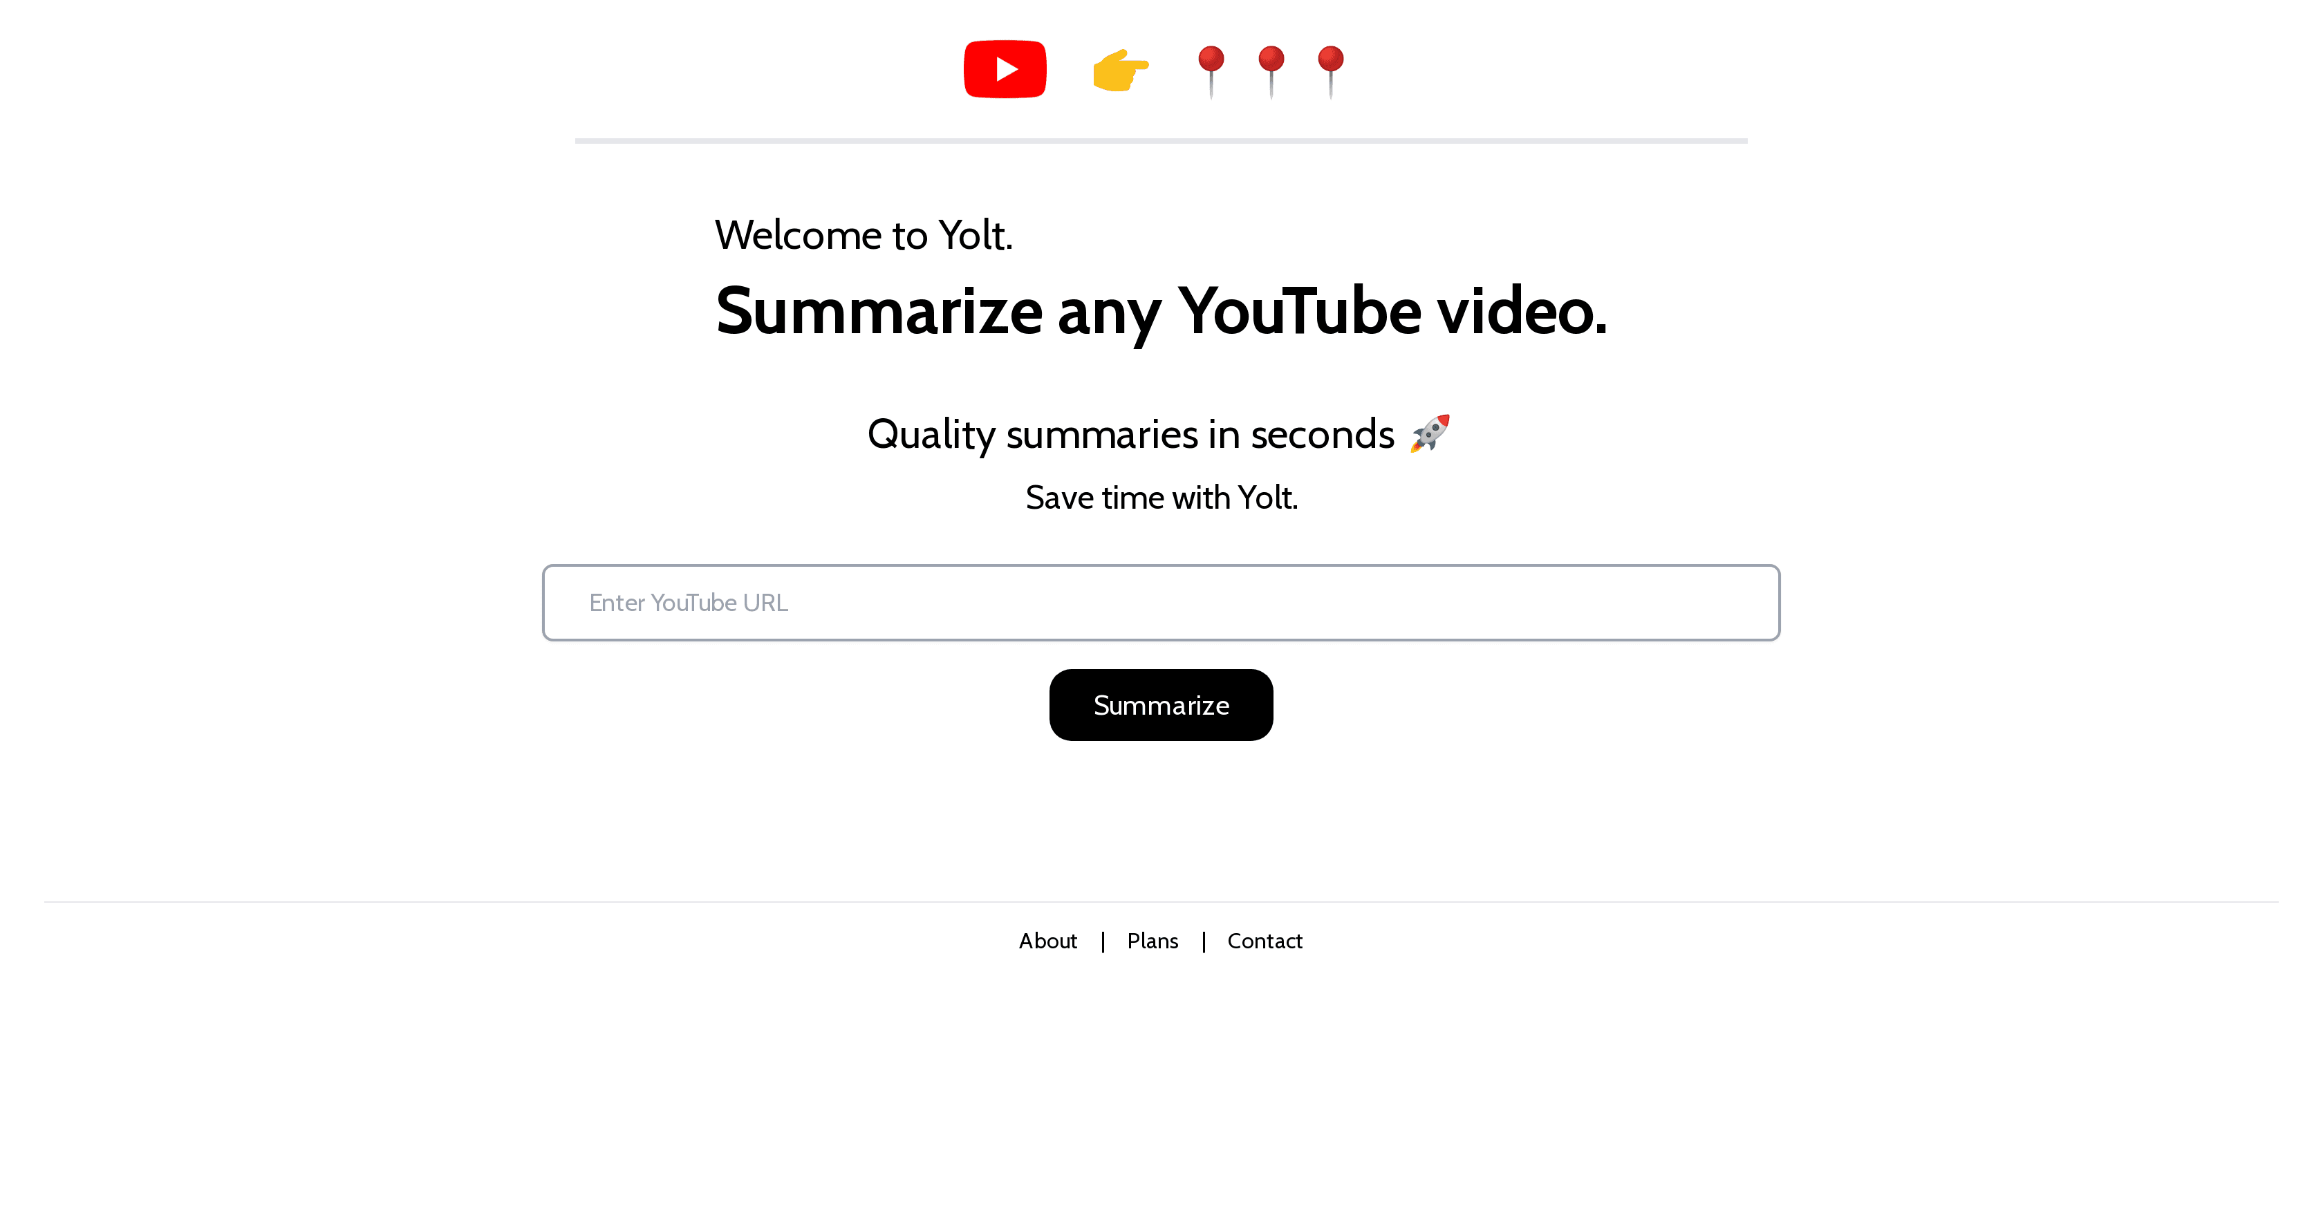Select the middle red pushpin icon
2323x1211 pixels.
coord(1271,71)
